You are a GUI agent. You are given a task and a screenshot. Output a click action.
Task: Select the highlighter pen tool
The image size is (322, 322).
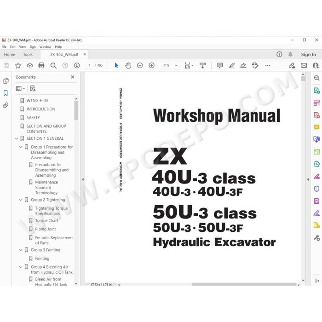[x=232, y=65]
